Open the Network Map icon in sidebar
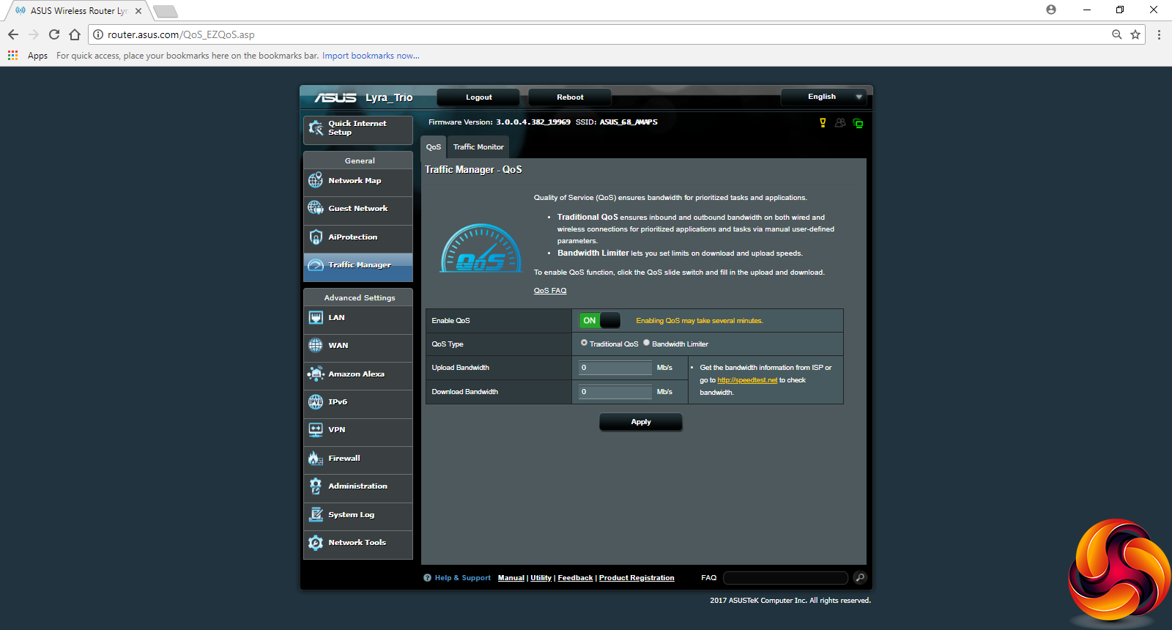This screenshot has width=1172, height=630. coord(316,180)
